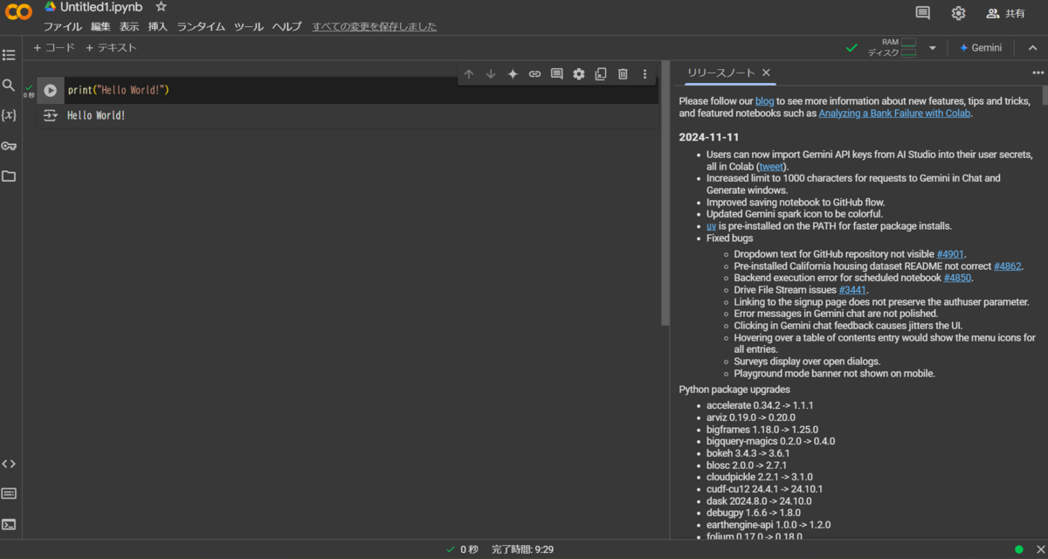Open the table of contents sidebar icon

[x=9, y=55]
